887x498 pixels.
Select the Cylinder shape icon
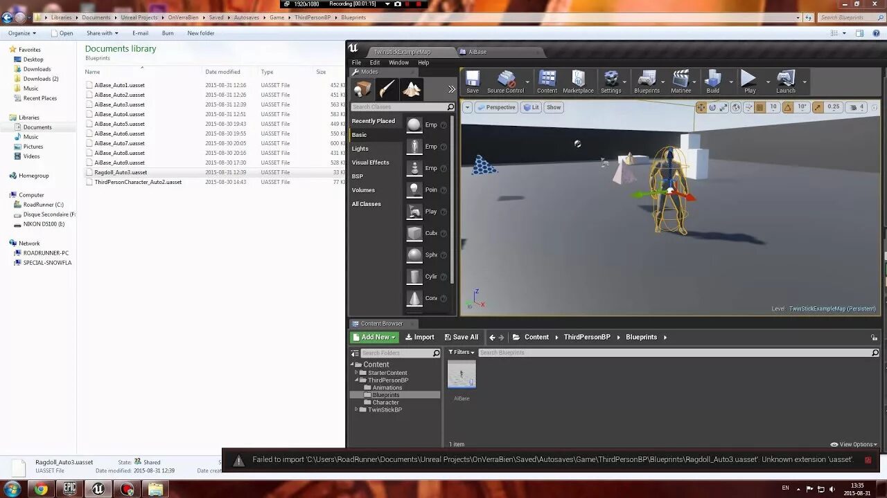[x=414, y=276]
